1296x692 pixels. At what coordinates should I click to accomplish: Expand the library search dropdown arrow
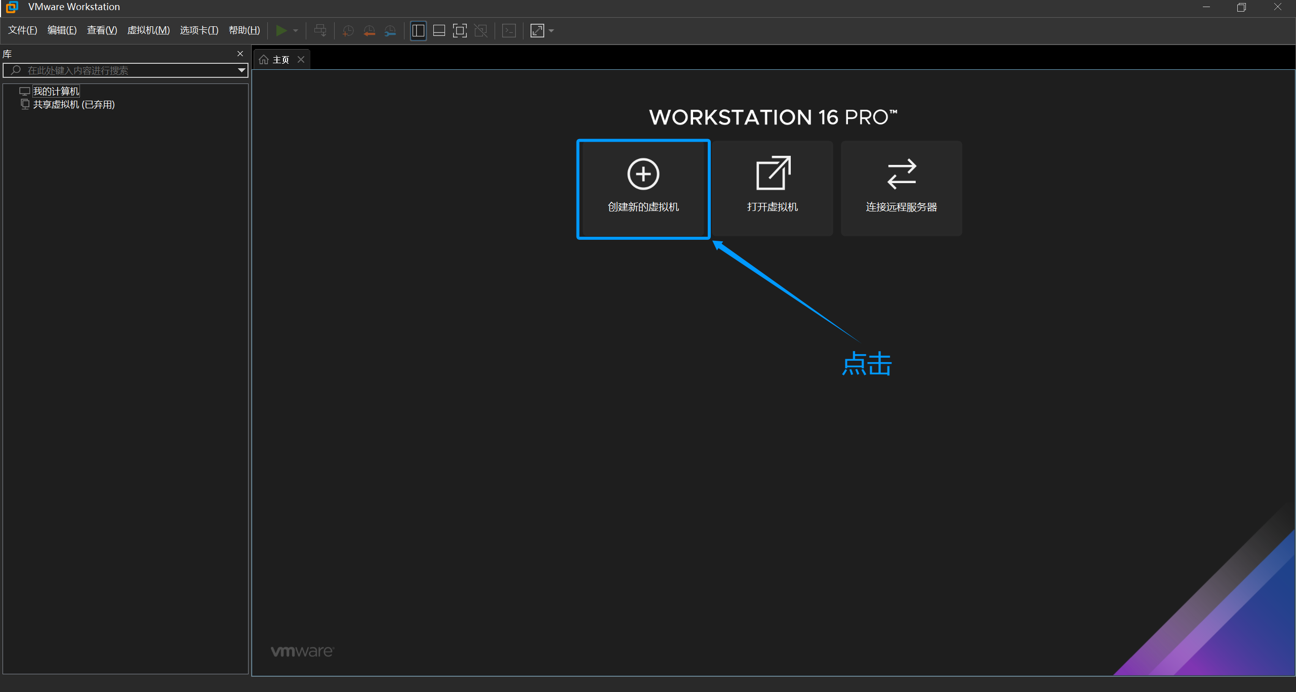coord(241,70)
